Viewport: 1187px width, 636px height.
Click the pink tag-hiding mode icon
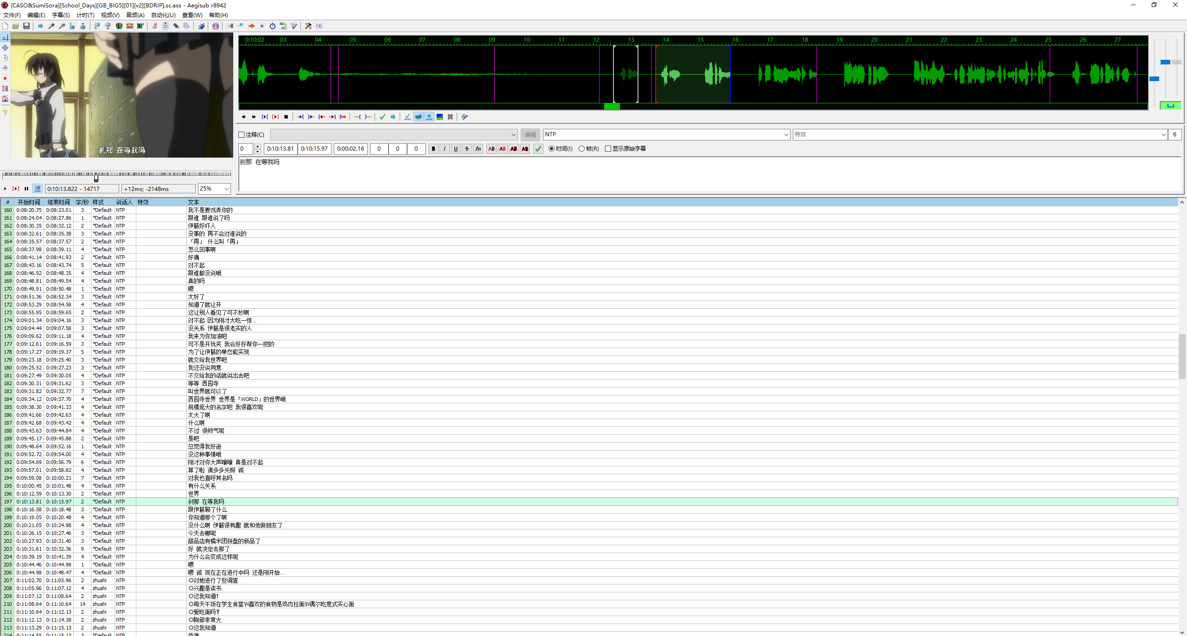pyautogui.click(x=319, y=26)
